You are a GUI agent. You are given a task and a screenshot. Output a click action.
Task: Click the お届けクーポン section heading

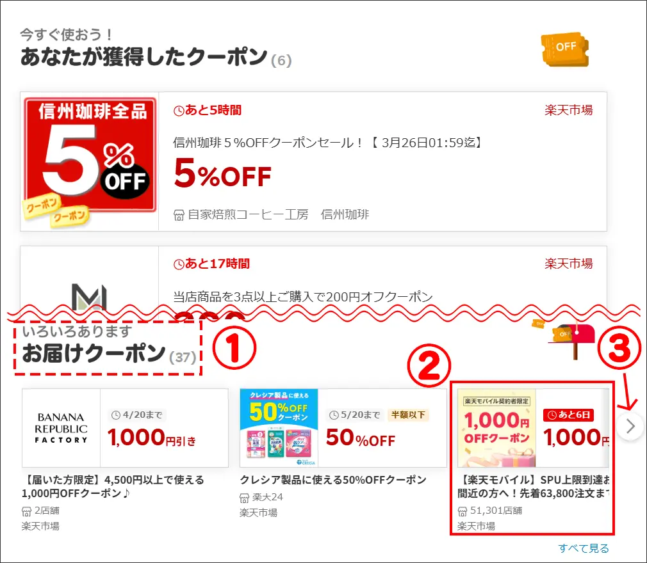point(94,354)
